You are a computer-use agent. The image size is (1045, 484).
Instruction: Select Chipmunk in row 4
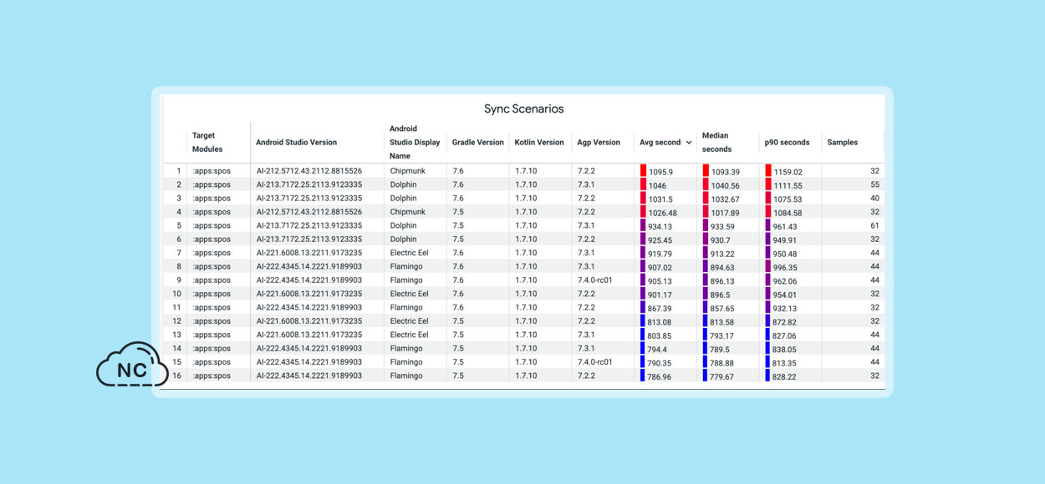[408, 211]
